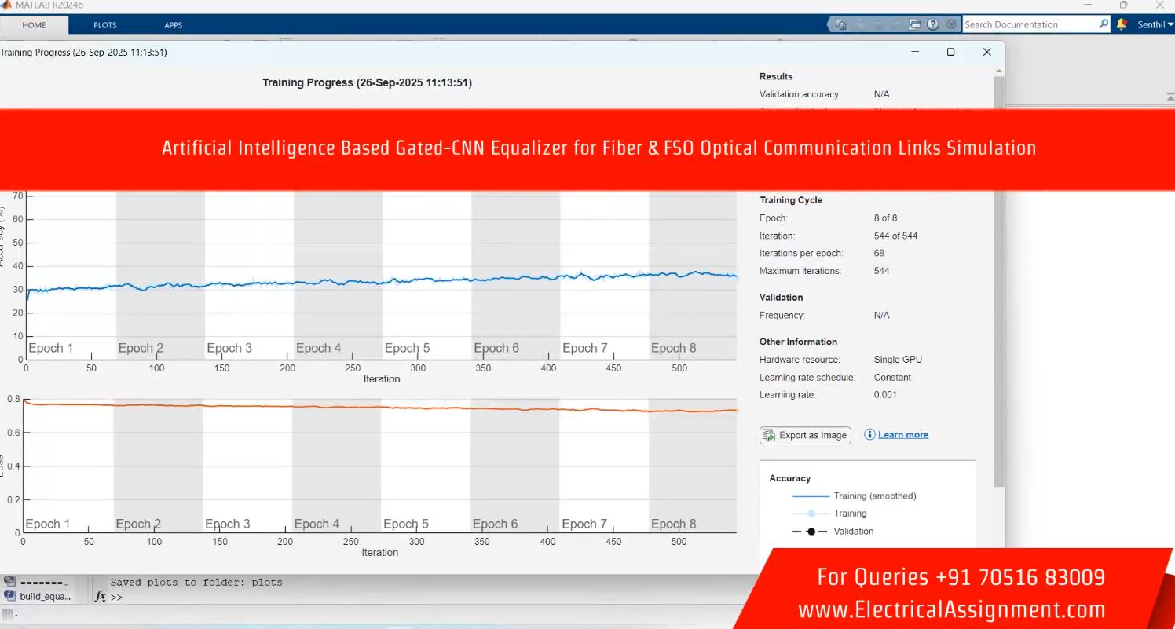Image resolution: width=1175 pixels, height=629 pixels.
Task: Open the notifications bell icon
Action: click(x=1122, y=24)
